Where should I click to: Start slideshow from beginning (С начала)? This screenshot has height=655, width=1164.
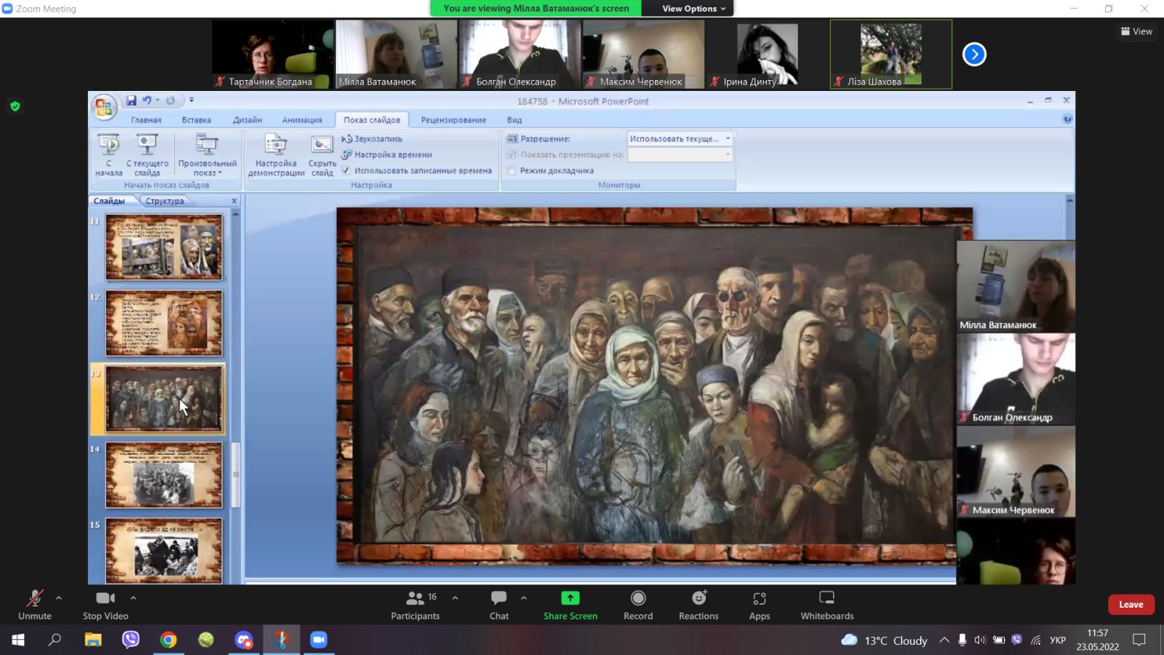[x=109, y=155]
